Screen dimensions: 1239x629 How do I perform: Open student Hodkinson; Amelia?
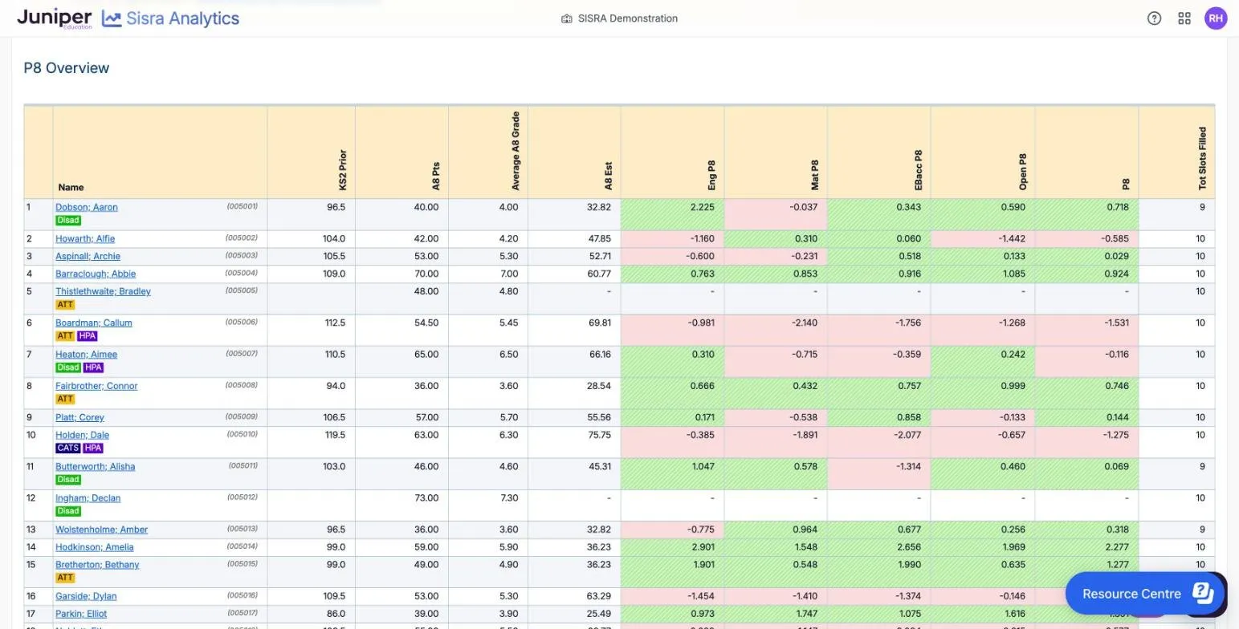pyautogui.click(x=95, y=547)
